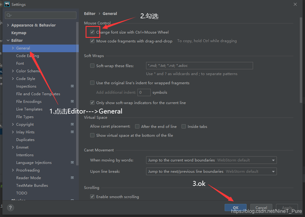Enable caret placement Inside tabs

point(184,126)
